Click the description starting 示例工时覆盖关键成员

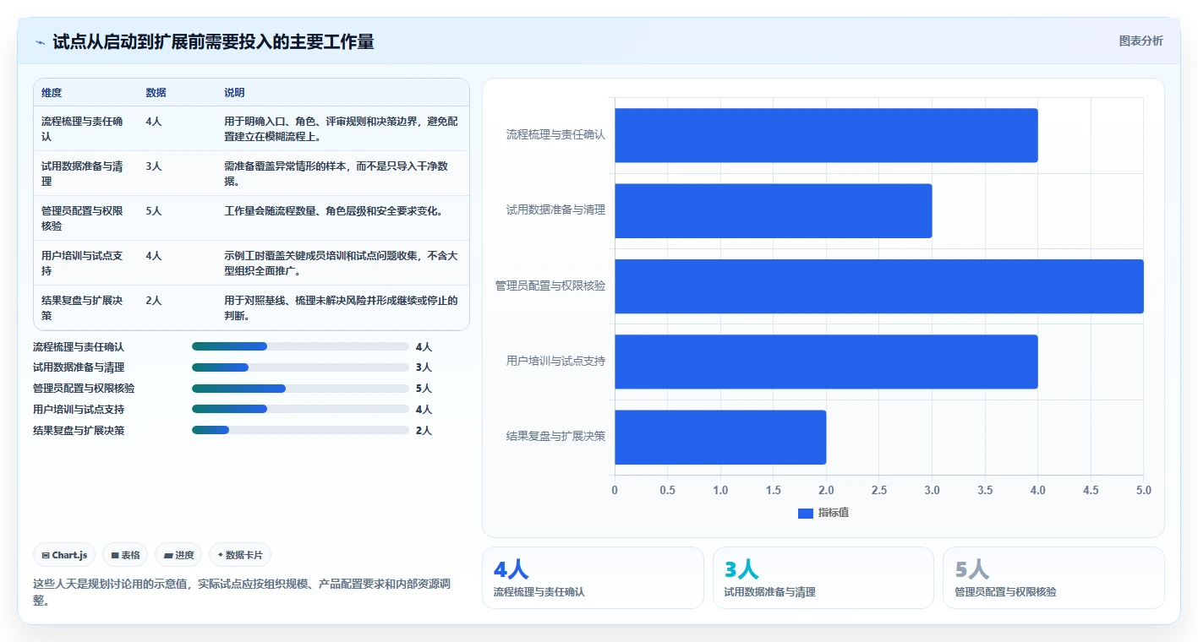tap(341, 263)
